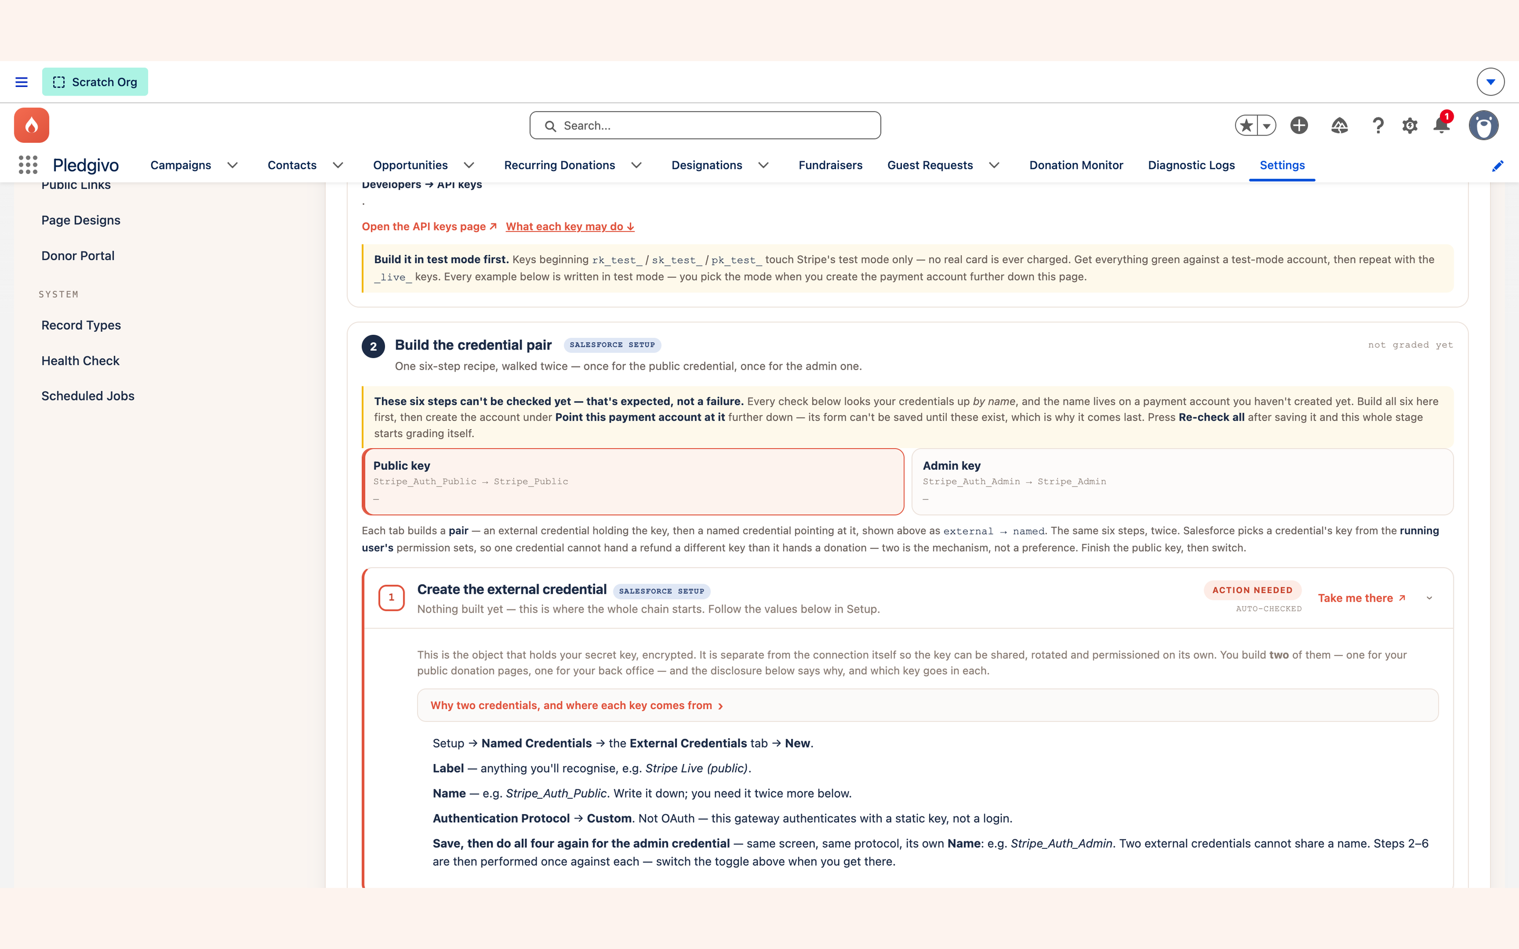Expand 'Why two credentials' disclosure
The image size is (1519, 949).
928,705
